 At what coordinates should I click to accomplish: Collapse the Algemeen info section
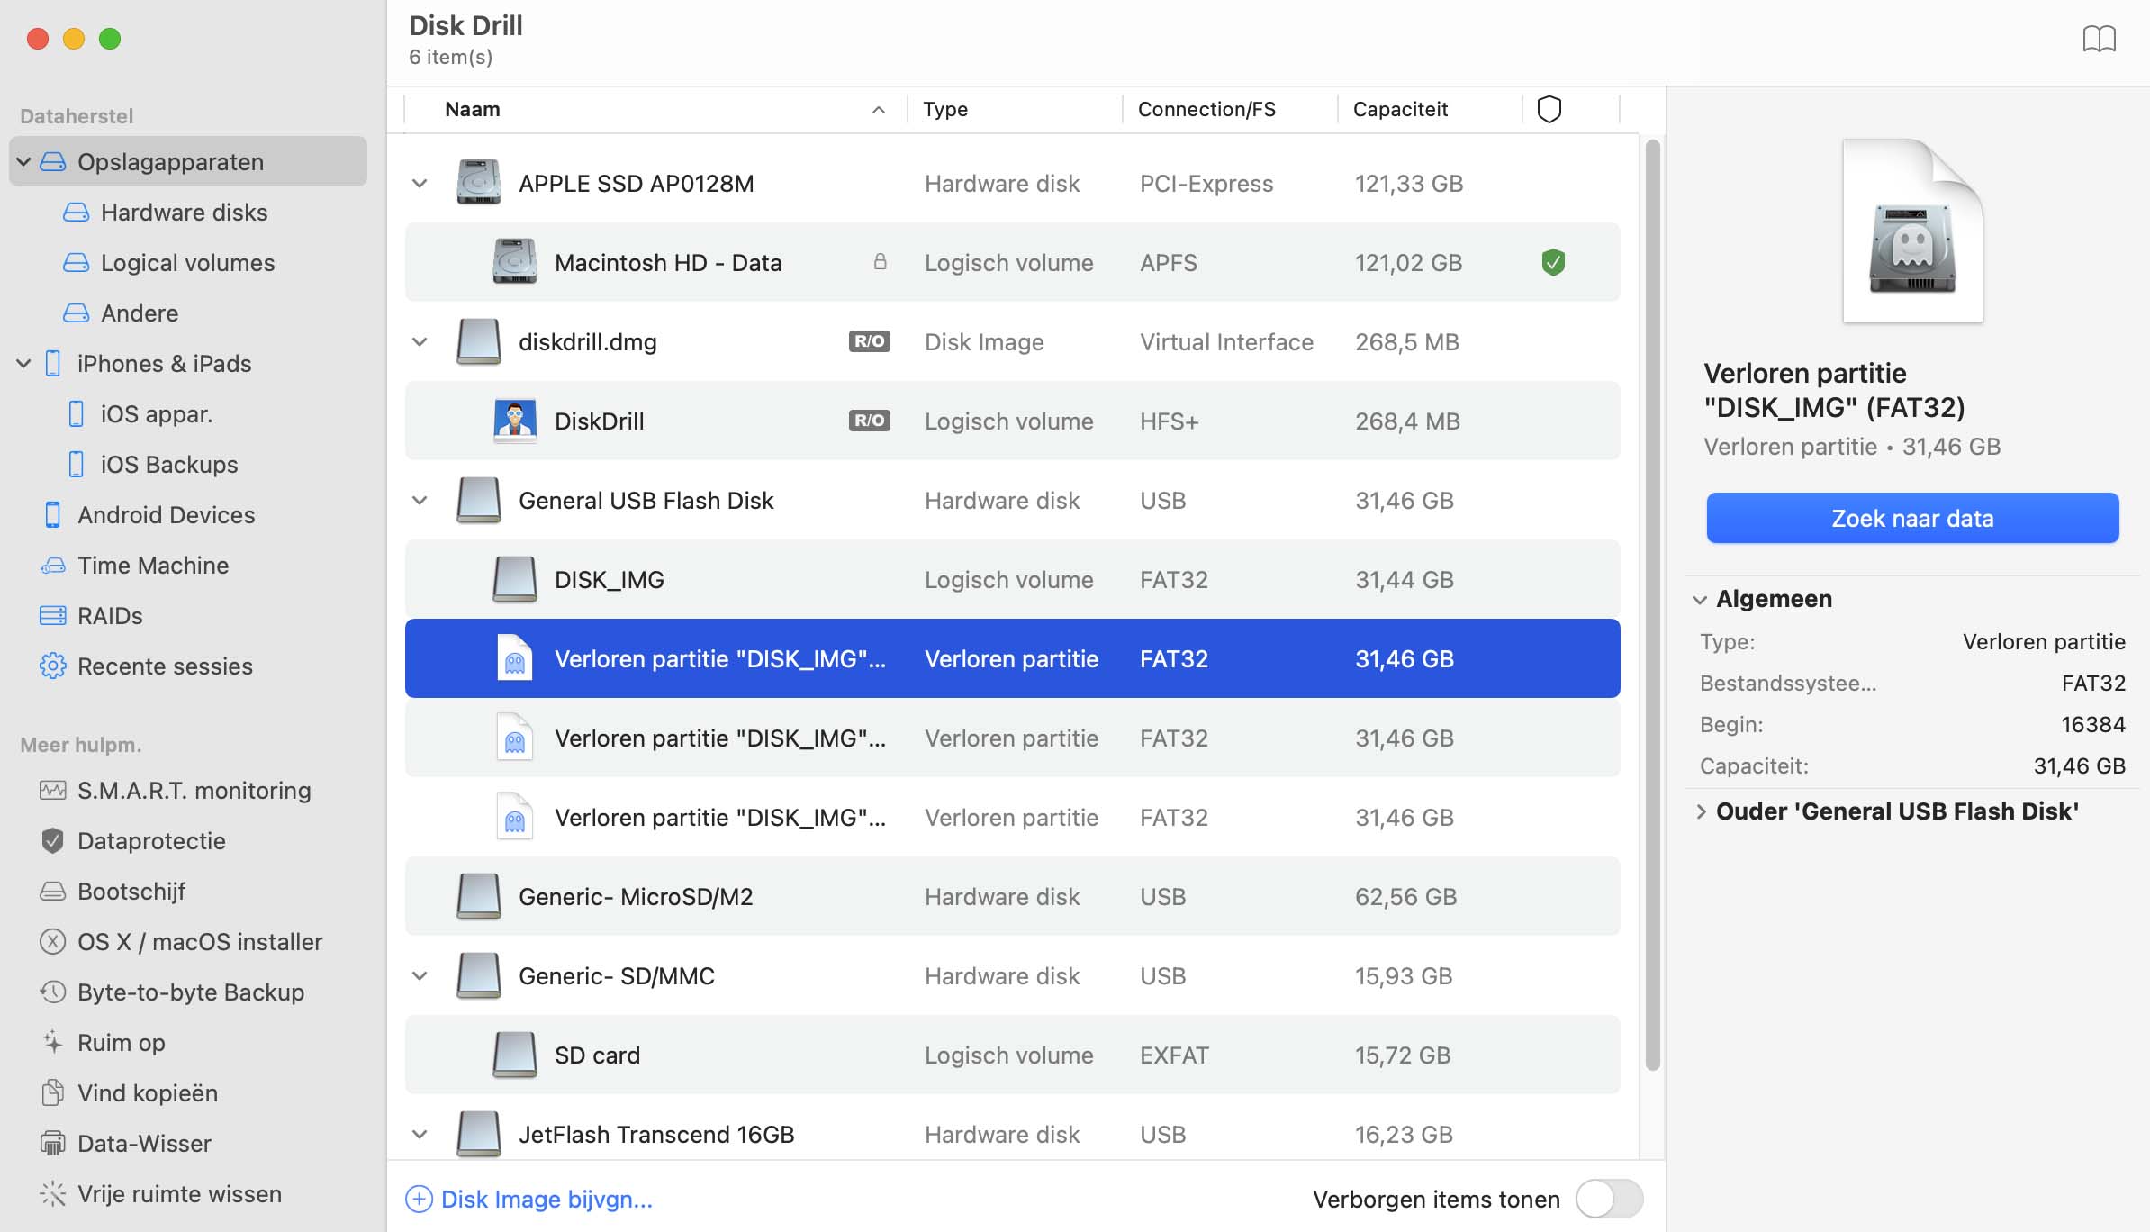tap(1700, 600)
